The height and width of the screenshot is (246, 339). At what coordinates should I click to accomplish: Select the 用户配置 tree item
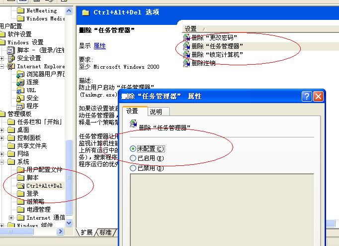[x=11, y=26]
